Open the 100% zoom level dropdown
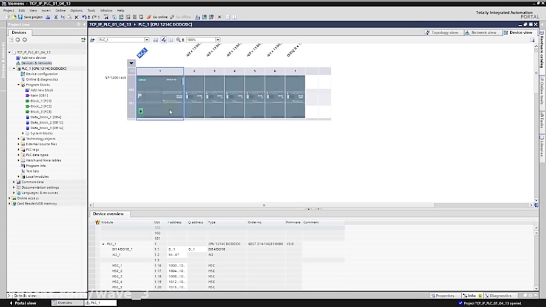Image resolution: width=546 pixels, height=307 pixels. 218,39
